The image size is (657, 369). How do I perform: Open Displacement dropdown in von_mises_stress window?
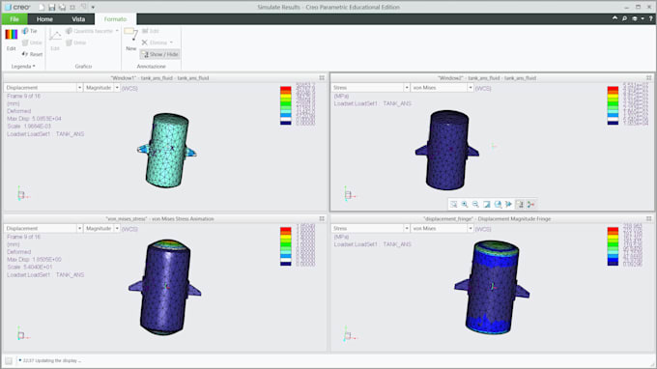coord(43,228)
